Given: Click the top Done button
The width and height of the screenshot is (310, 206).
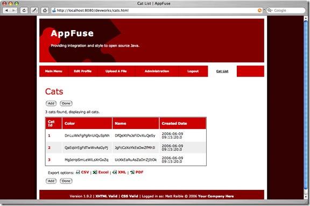Looking at the screenshot, I should [x=66, y=103].
